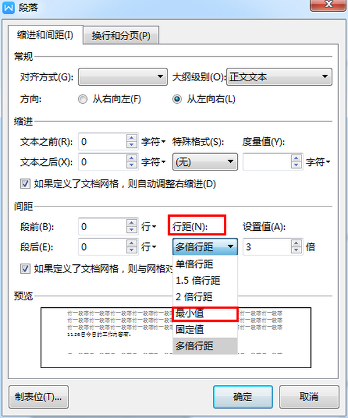Click the paragraph preview box

coord(176,337)
